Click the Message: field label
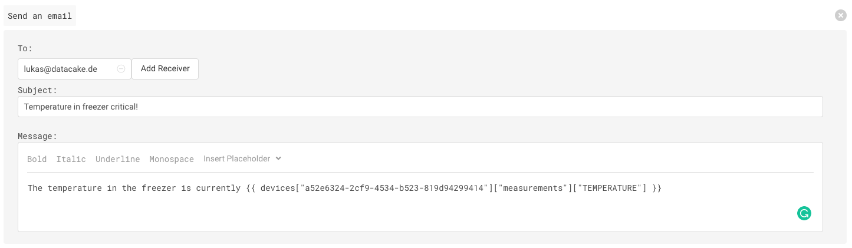The width and height of the screenshot is (852, 248). [38, 136]
